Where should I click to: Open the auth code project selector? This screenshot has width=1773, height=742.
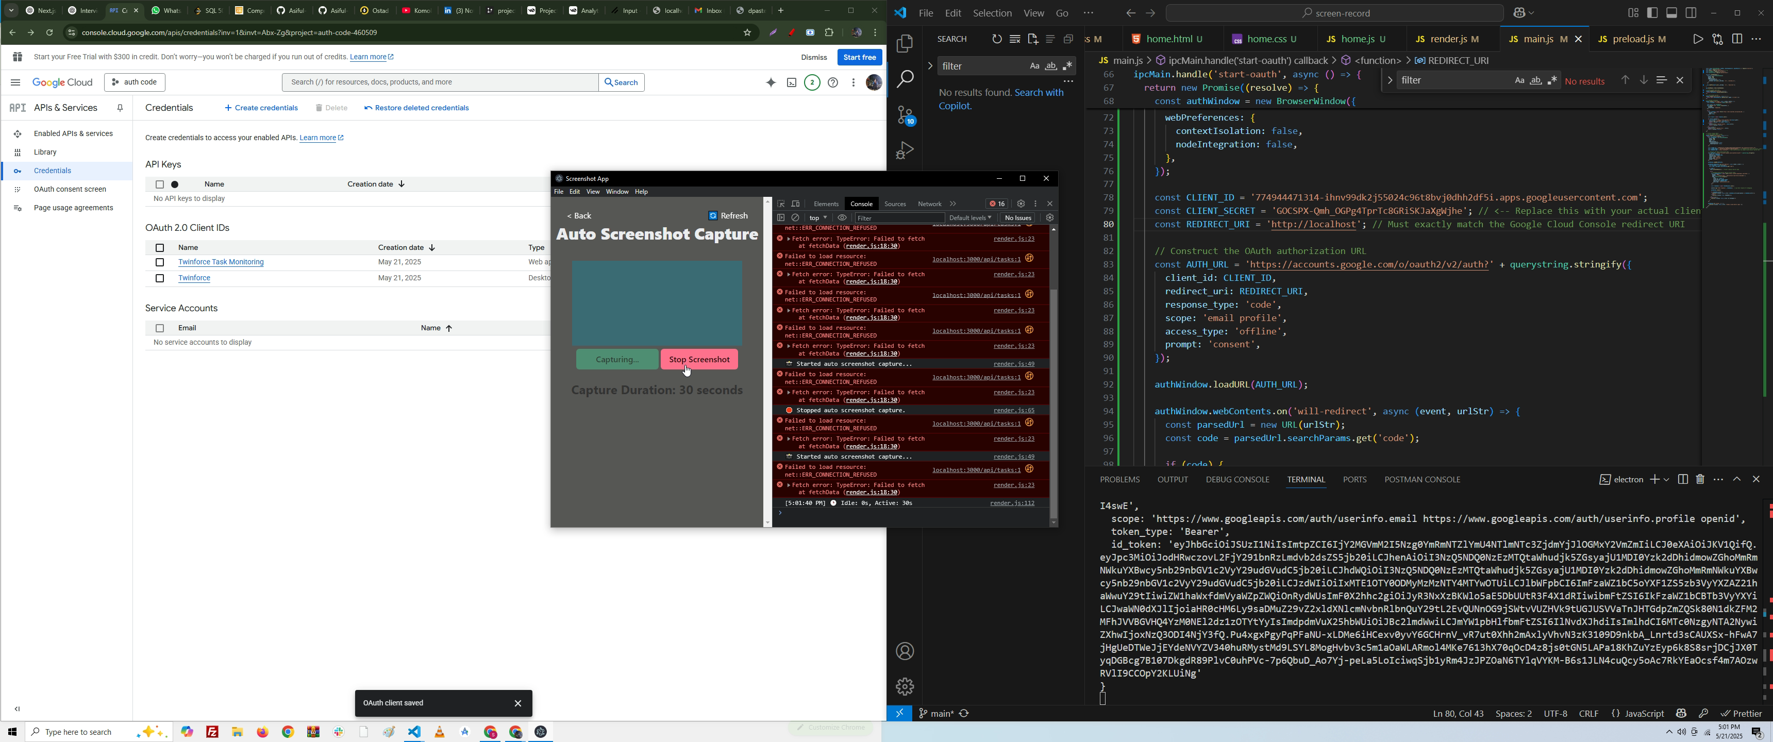click(x=135, y=82)
